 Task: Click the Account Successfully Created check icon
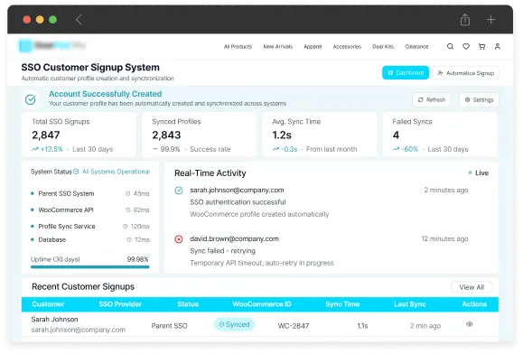pos(31,99)
